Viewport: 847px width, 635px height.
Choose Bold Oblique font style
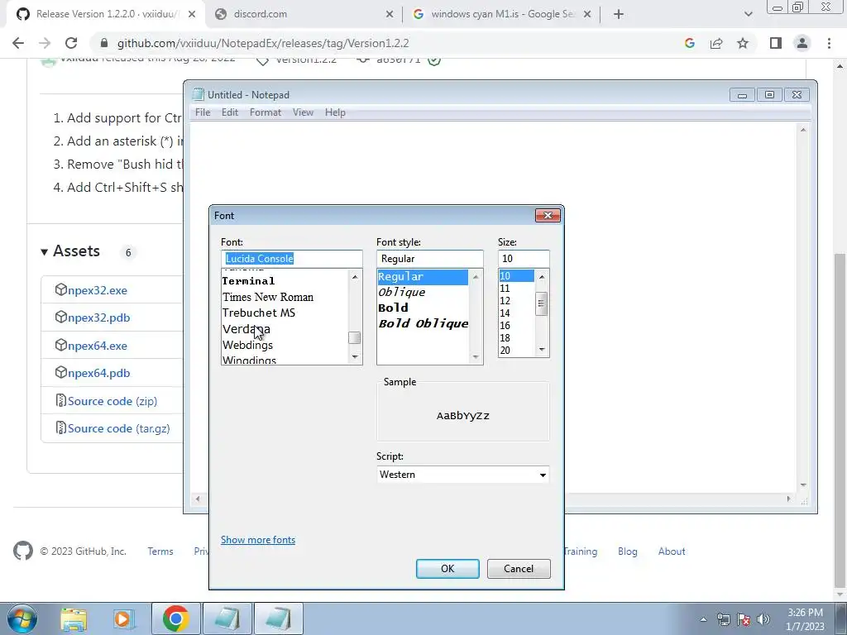pos(423,323)
